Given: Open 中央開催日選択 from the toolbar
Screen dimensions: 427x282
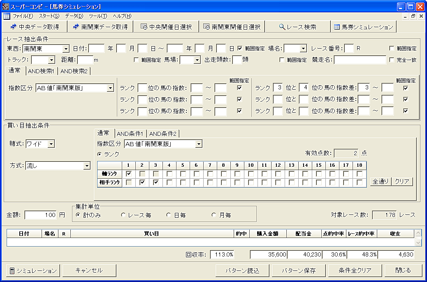Looking at the screenshot, I should point(166,27).
